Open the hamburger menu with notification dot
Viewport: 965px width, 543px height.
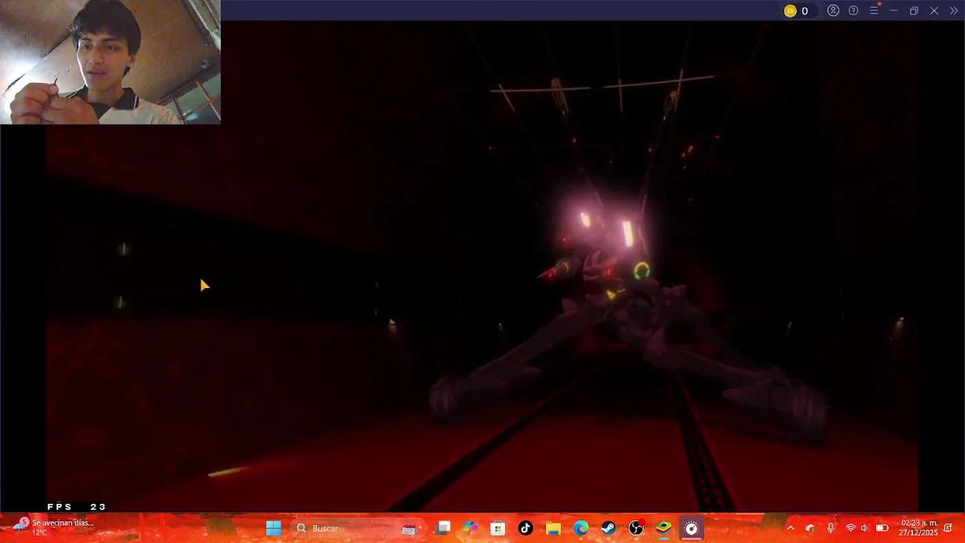(875, 10)
